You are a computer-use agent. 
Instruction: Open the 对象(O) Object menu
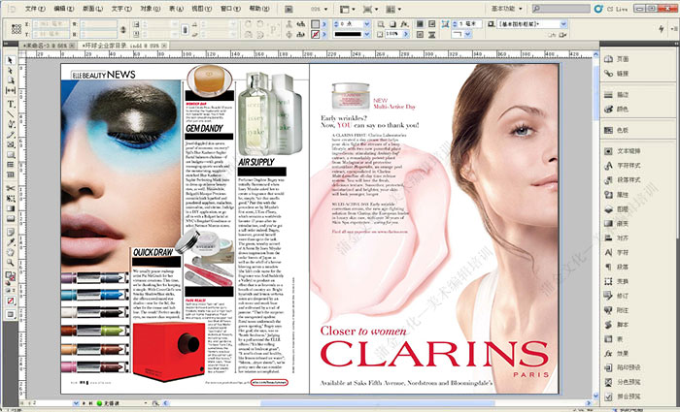(150, 9)
